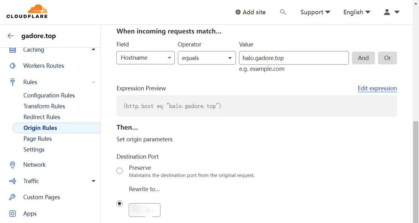
Task: Go to Configuration Rules in sidebar
Action: point(49,95)
